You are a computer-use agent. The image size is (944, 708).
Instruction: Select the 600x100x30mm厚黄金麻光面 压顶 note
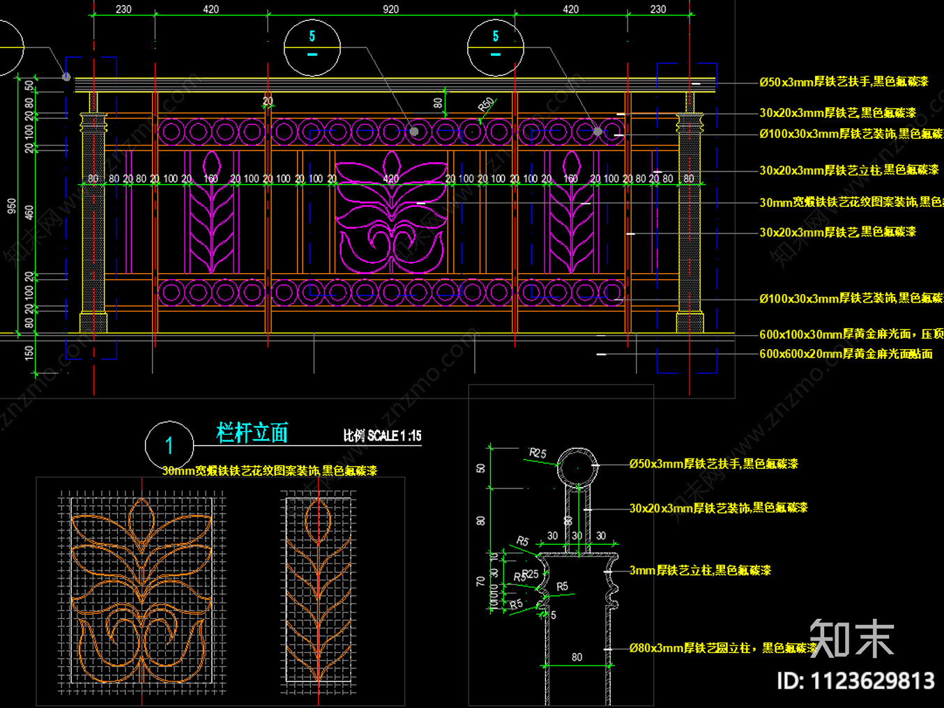click(851, 334)
